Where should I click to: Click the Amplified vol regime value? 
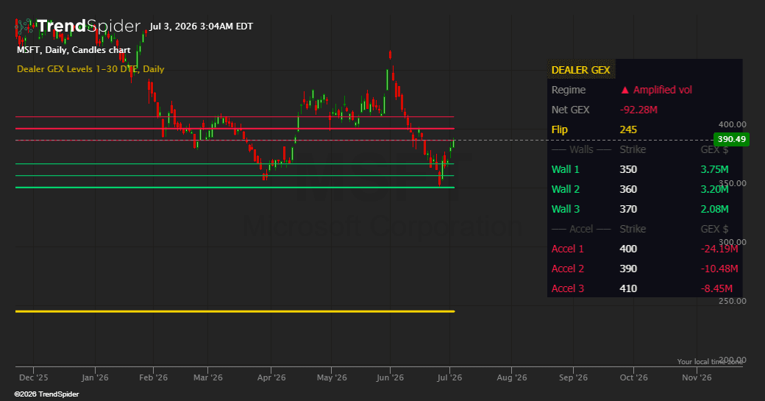coord(662,90)
